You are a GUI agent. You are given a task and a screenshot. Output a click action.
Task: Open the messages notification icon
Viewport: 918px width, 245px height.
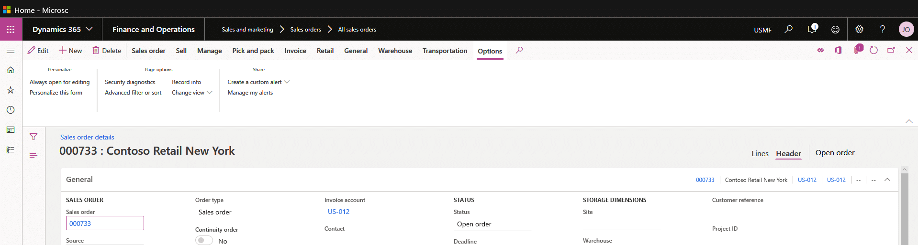pos(812,29)
